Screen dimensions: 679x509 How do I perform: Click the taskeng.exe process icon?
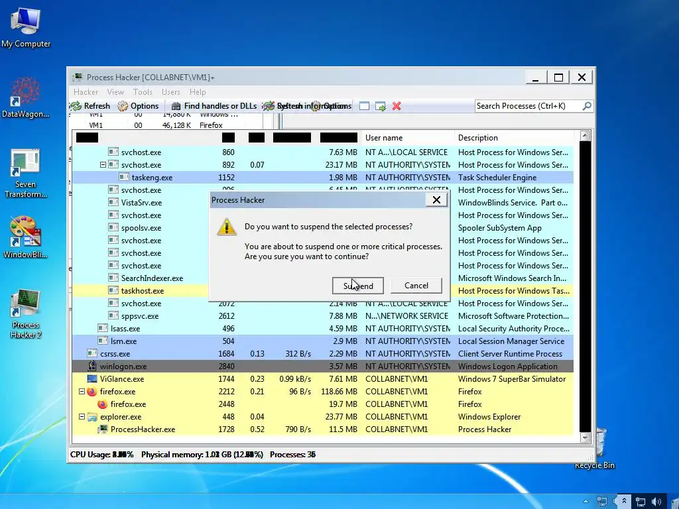pyautogui.click(x=124, y=177)
